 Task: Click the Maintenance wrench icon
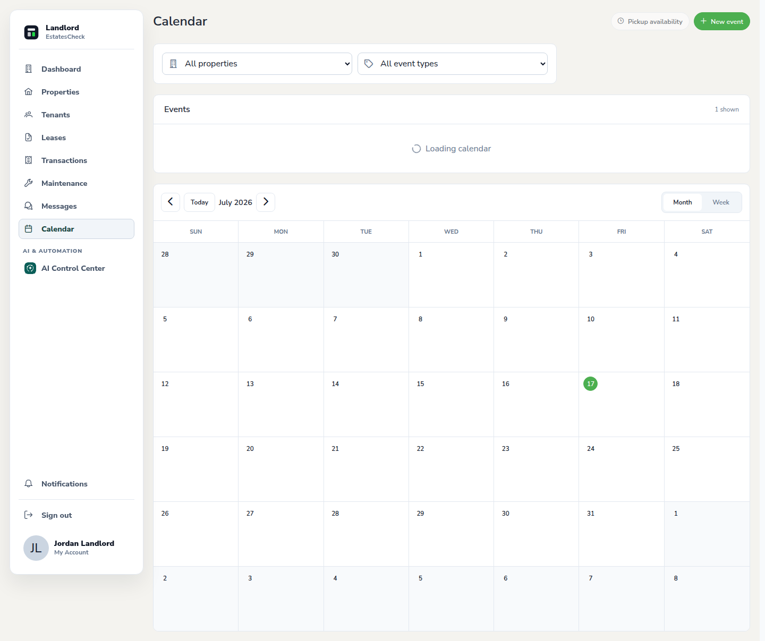29,183
